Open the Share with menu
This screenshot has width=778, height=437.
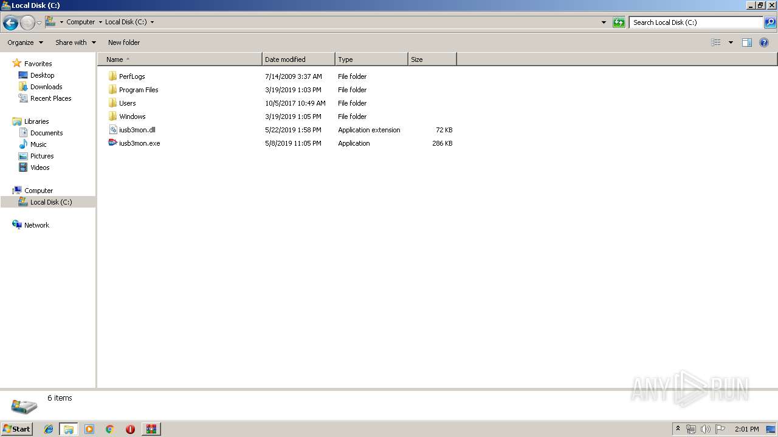[75, 42]
